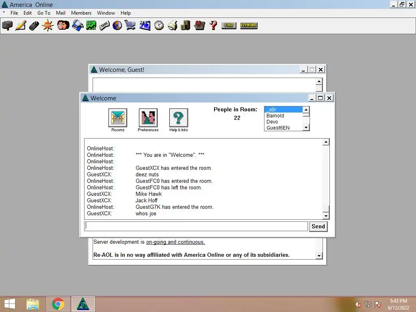Select Guest6EN in people list
This screenshot has width=416, height=312.
[283, 128]
